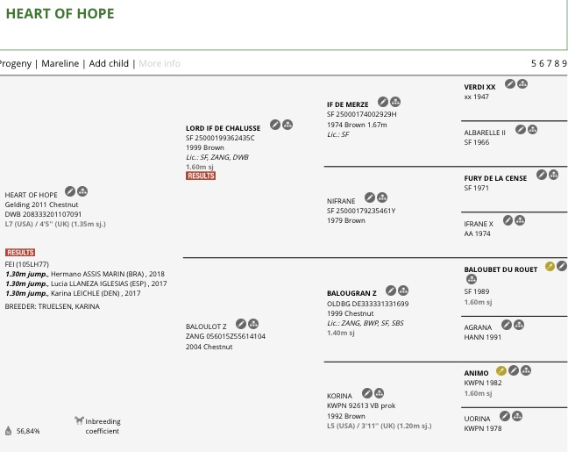The width and height of the screenshot is (568, 452).
Task: Click pedigree icon next to BALOULOT Z
Action: coord(253,324)
